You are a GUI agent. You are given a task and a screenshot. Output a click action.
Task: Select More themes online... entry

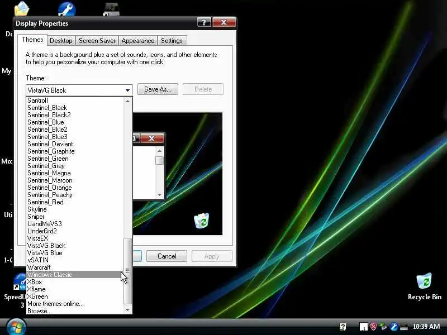point(75,304)
